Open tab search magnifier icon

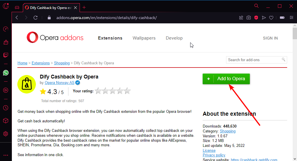256,6
